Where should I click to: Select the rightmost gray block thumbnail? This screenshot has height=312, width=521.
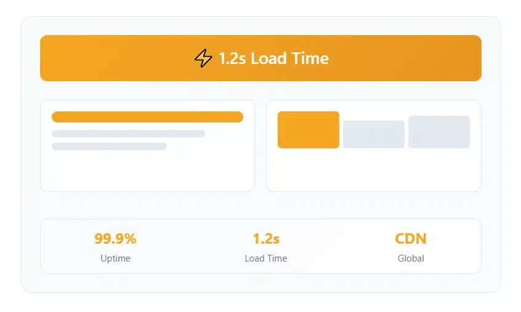pyautogui.click(x=439, y=132)
